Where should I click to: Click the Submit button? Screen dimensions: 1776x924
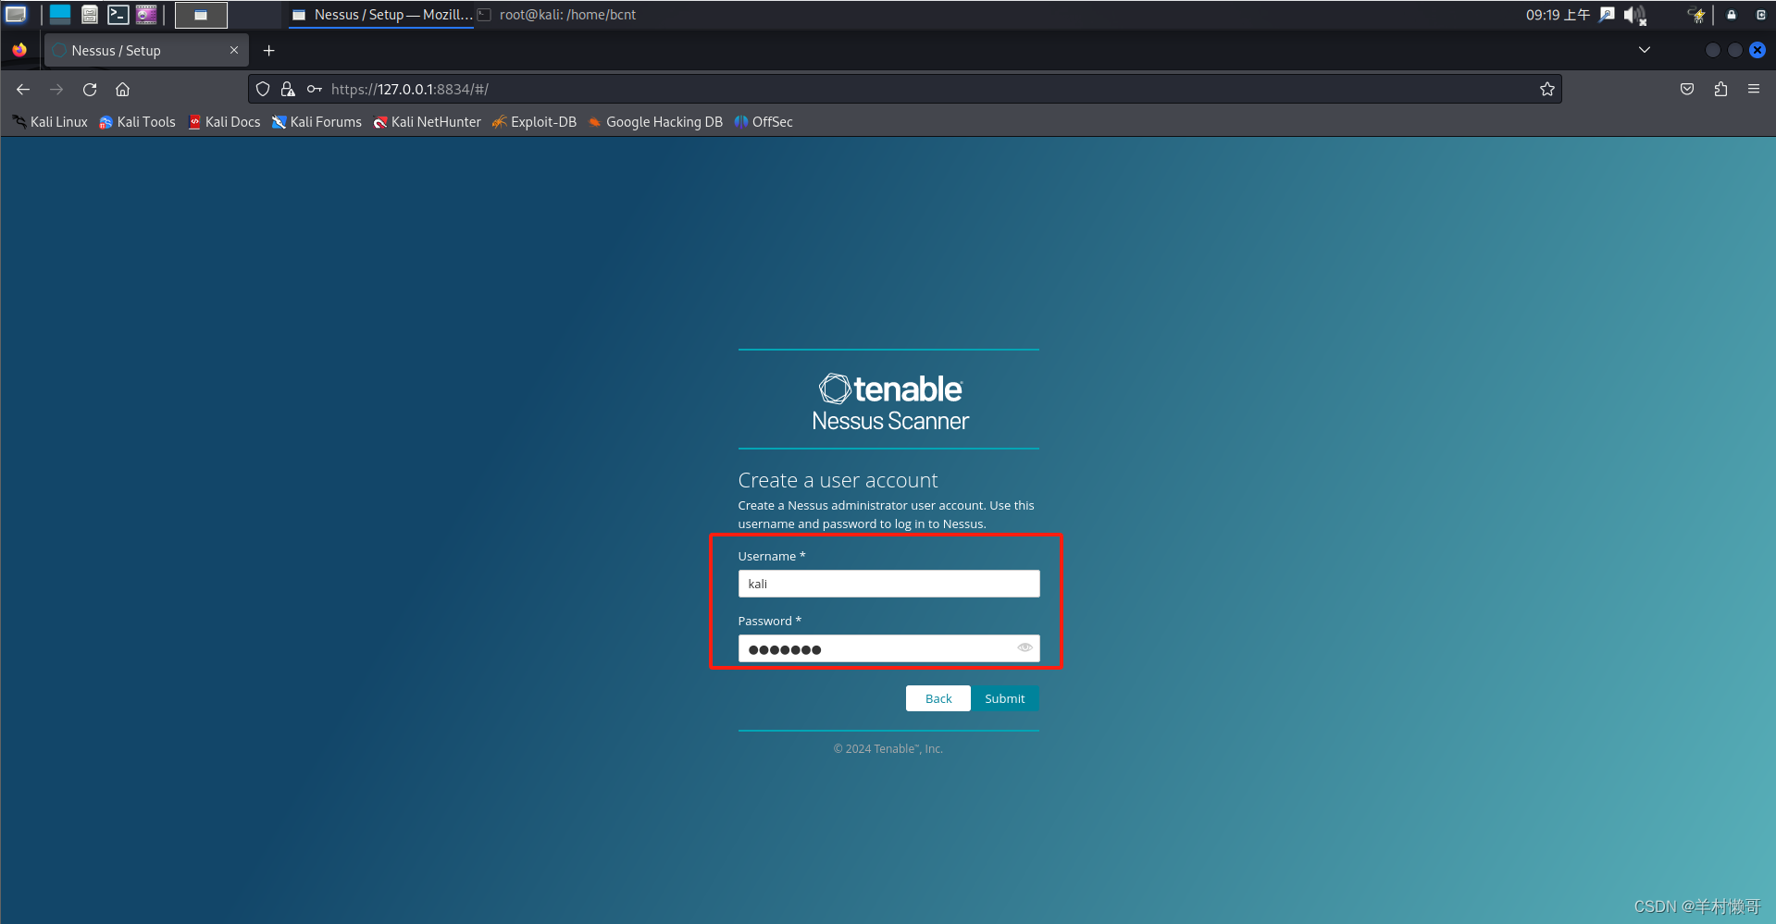click(x=1004, y=698)
